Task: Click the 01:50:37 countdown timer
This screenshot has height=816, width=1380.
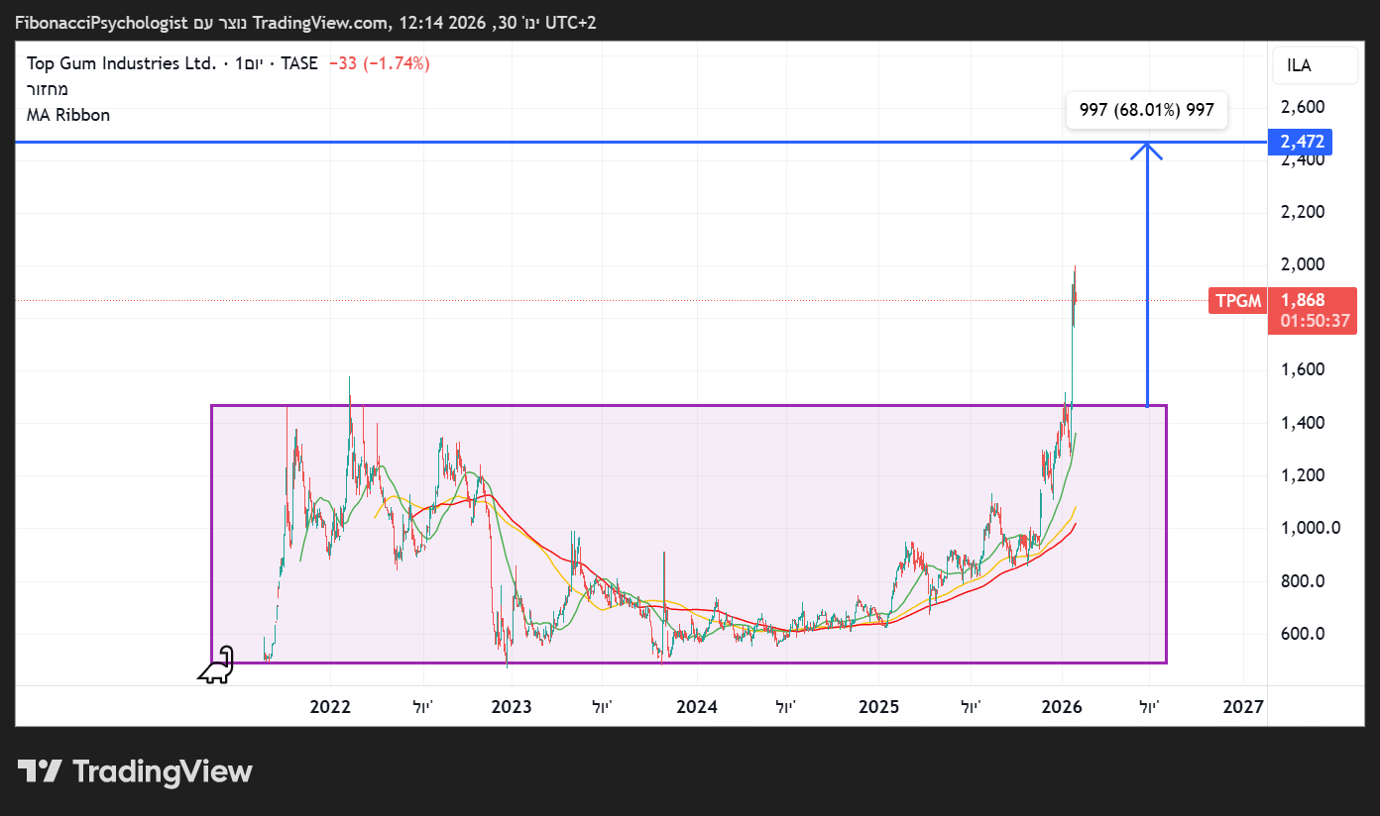Action: coord(1315,321)
